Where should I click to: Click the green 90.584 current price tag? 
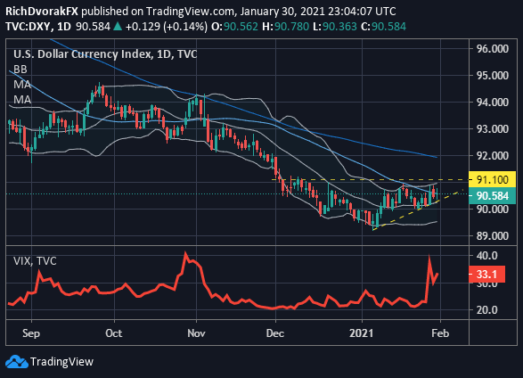(492, 196)
